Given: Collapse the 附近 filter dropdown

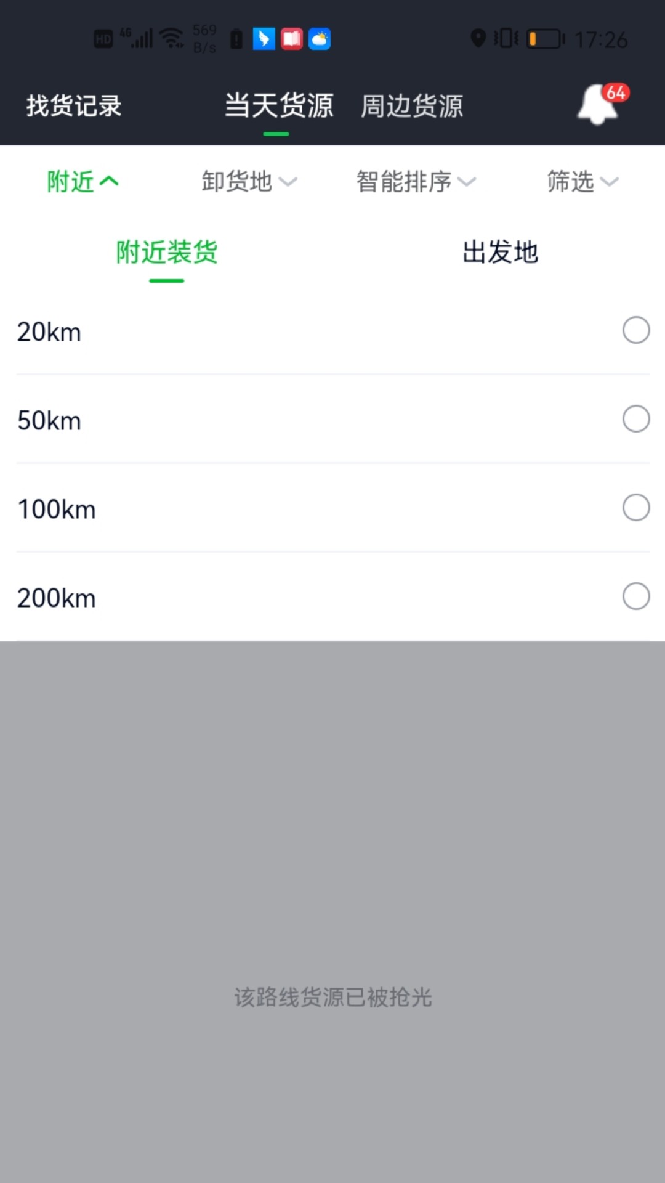Looking at the screenshot, I should click(83, 182).
